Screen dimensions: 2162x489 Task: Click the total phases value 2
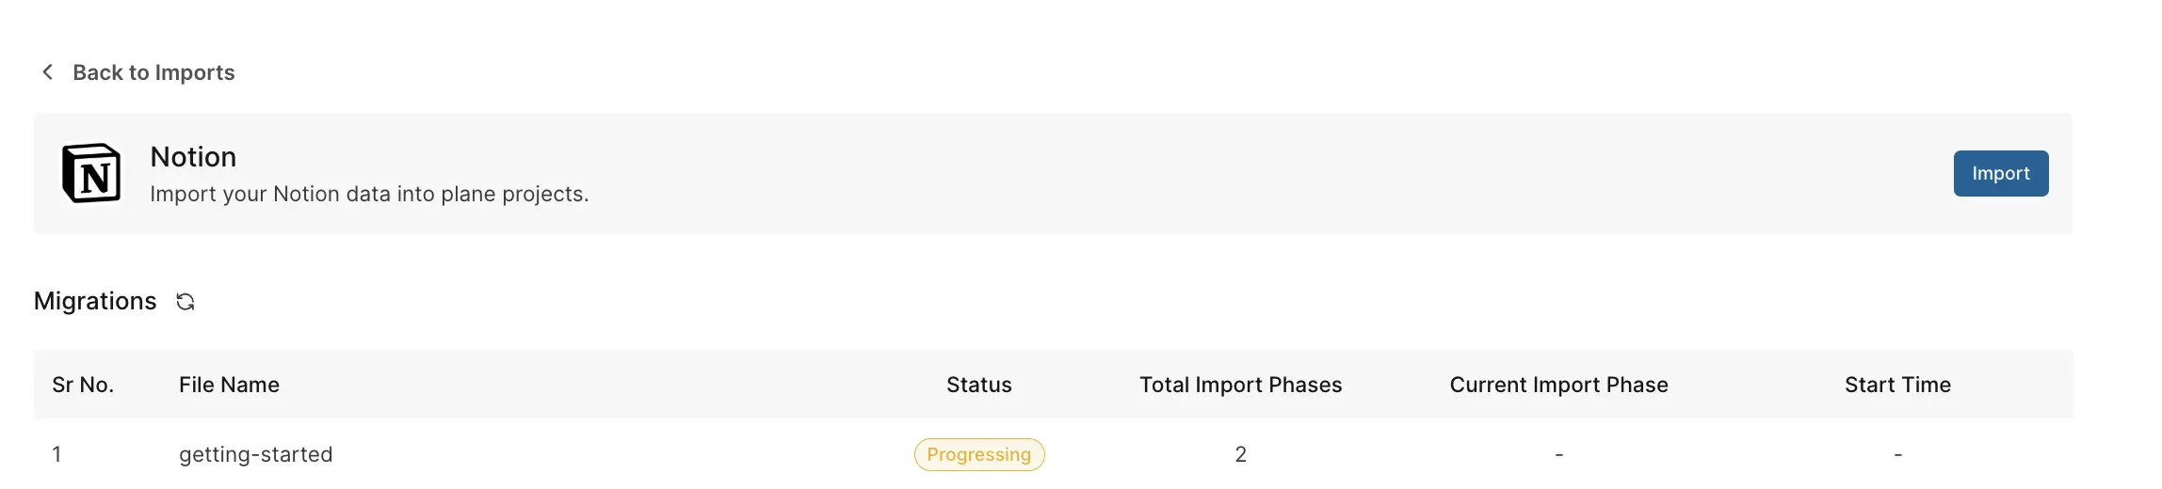(x=1241, y=454)
